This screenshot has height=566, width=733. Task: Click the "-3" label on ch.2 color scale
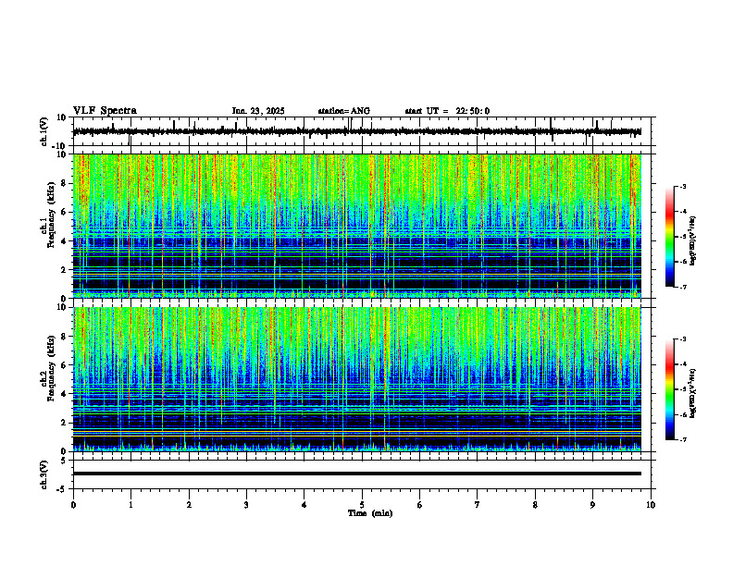682,339
